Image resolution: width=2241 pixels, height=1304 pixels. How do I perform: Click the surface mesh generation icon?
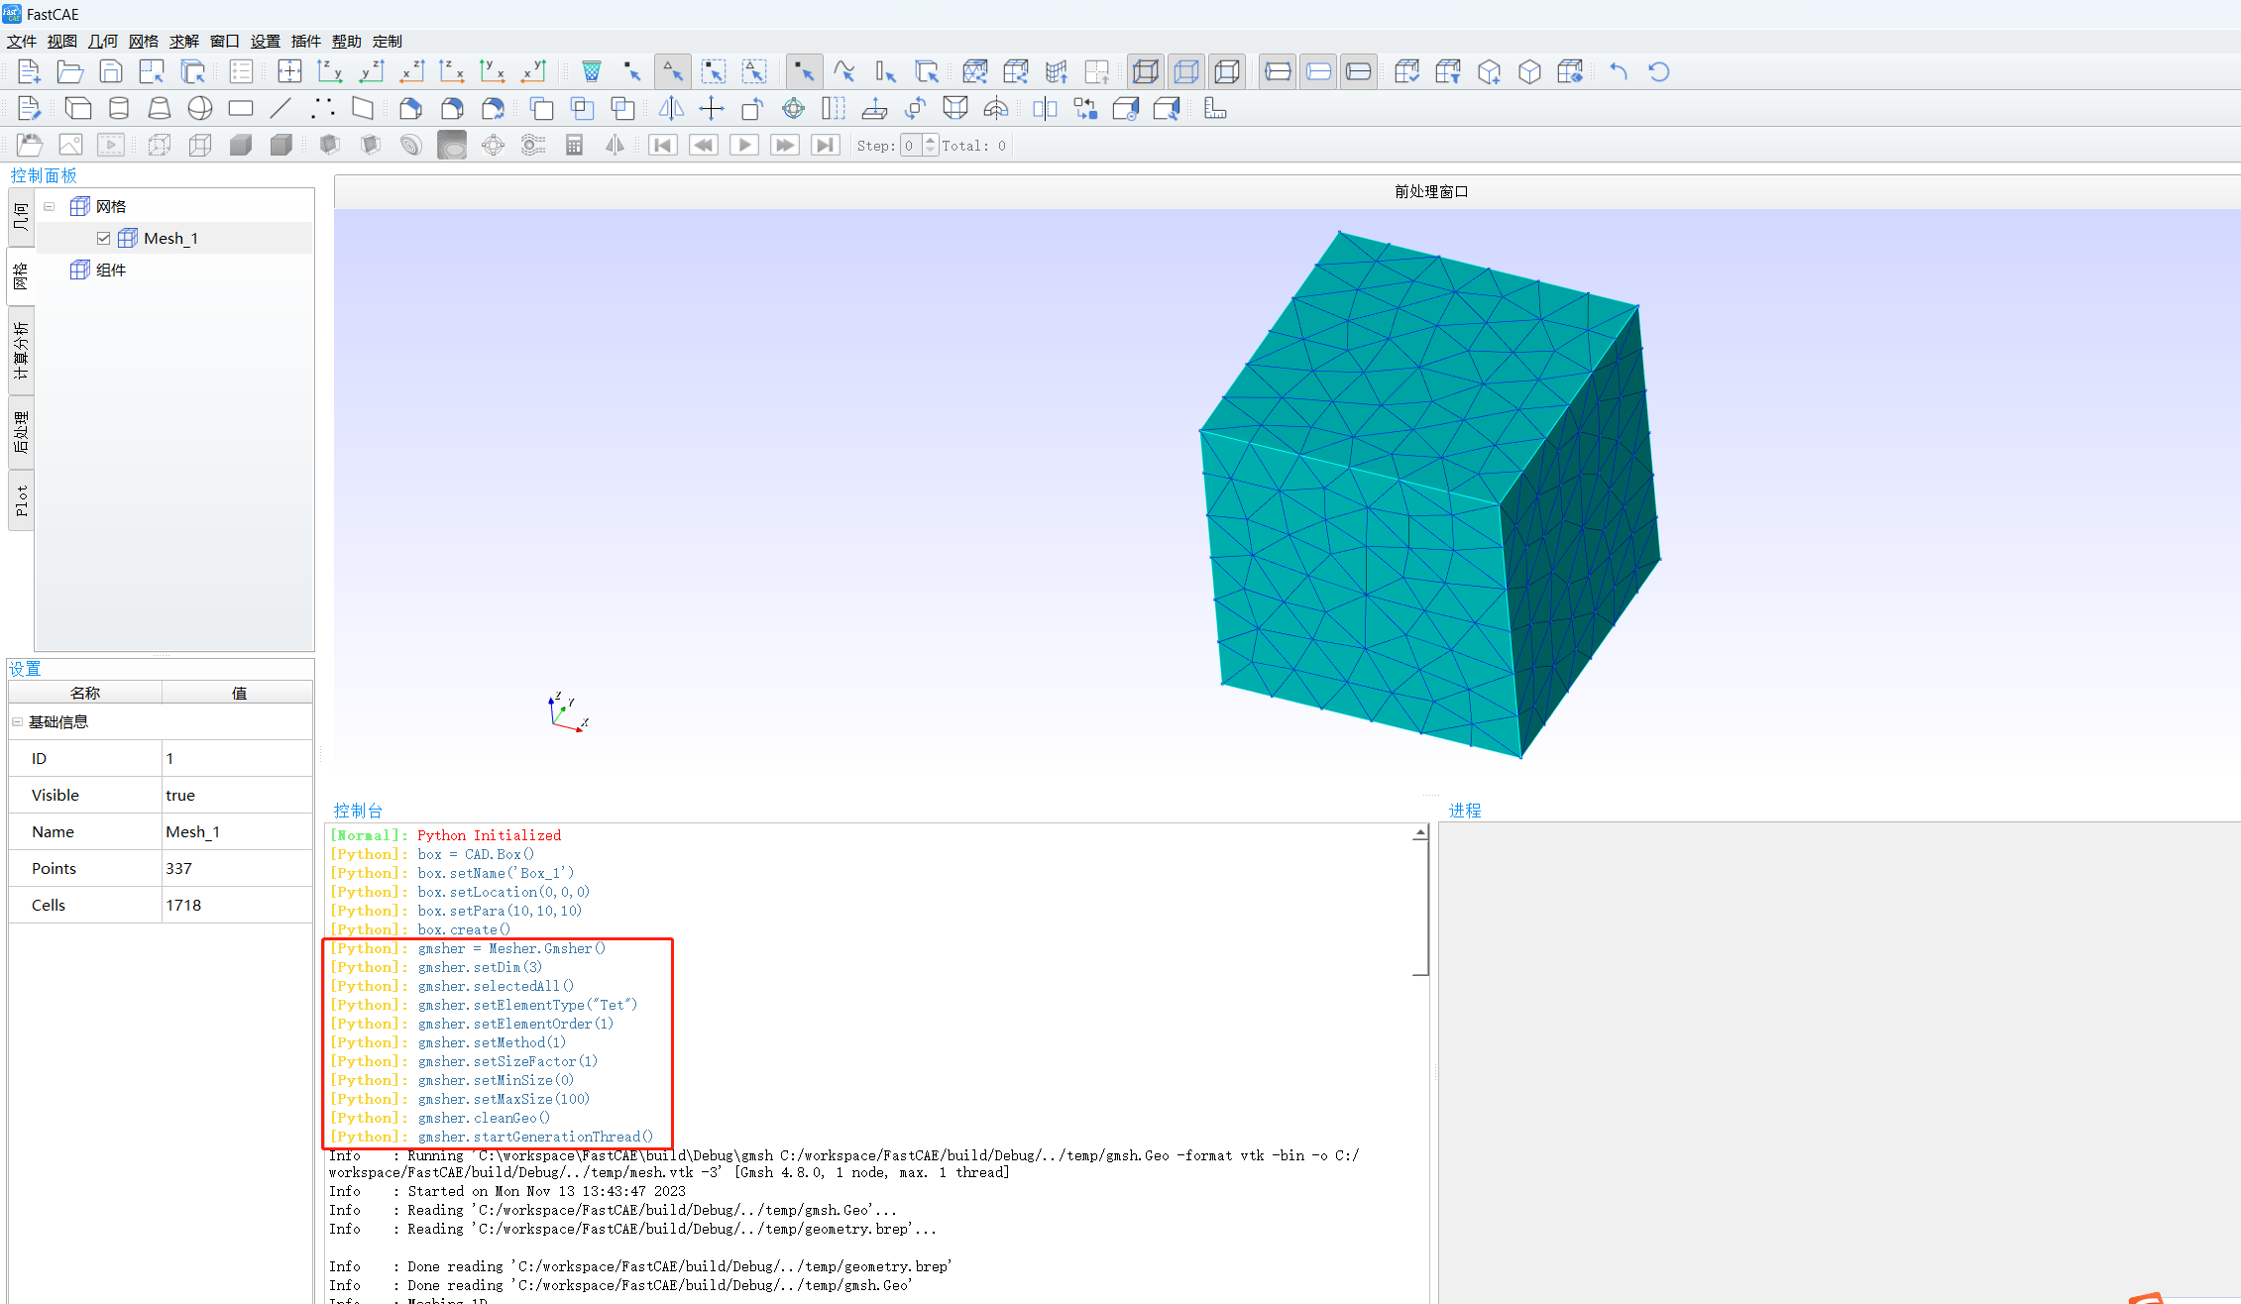point(975,71)
